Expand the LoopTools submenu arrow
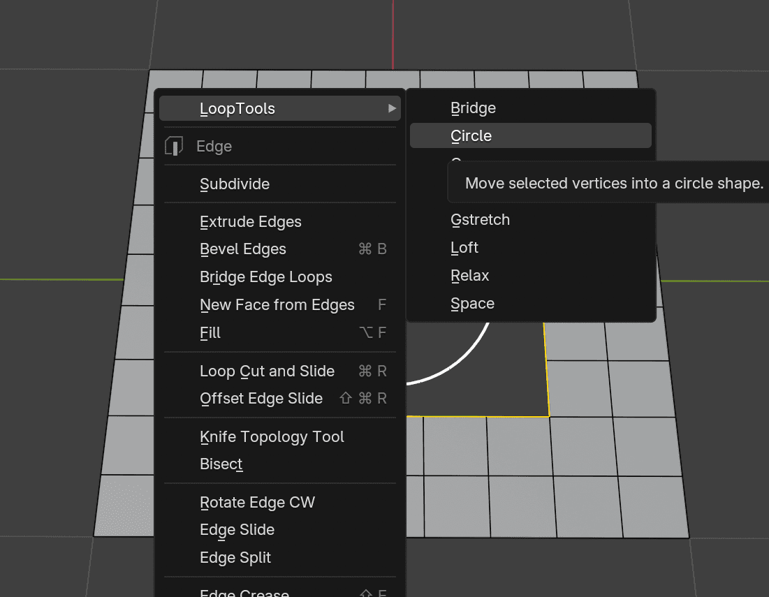The width and height of the screenshot is (769, 597). click(392, 108)
